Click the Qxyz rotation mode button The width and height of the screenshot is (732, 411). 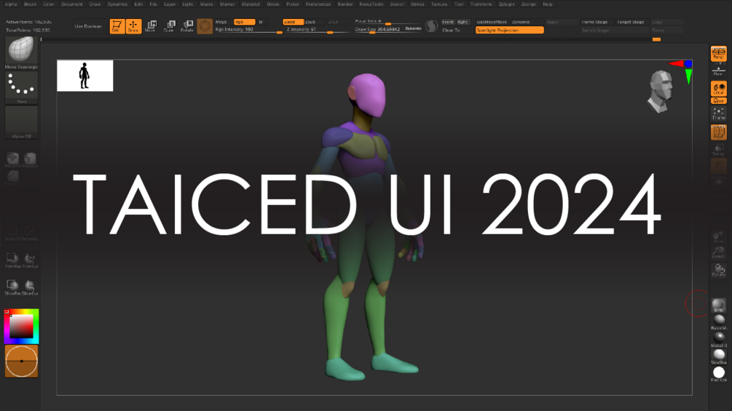click(x=718, y=100)
